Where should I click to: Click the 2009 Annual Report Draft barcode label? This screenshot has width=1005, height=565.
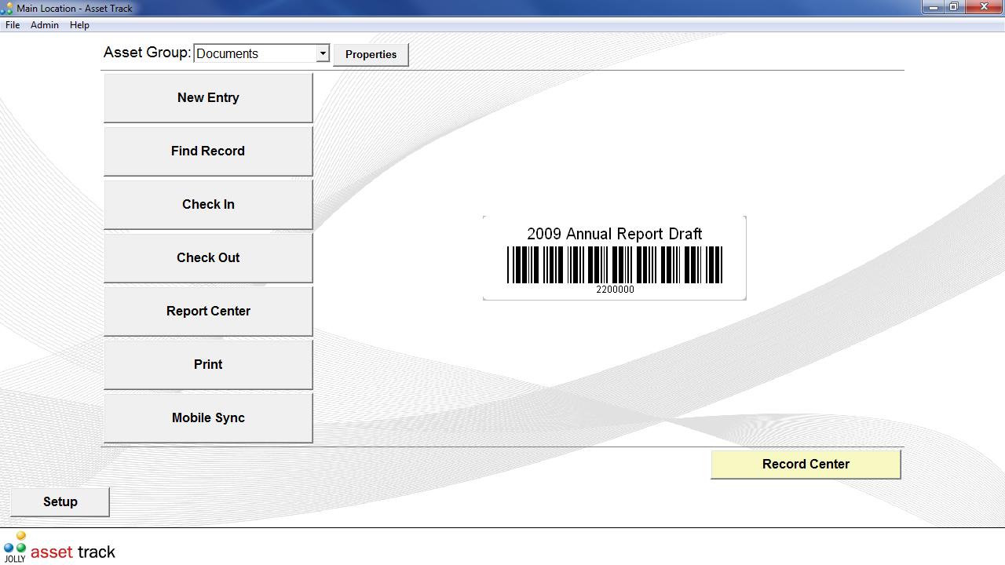coord(614,258)
